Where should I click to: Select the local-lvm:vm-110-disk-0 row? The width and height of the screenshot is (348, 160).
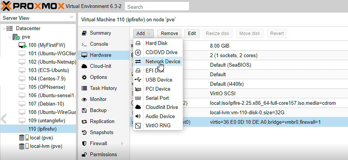(239, 113)
